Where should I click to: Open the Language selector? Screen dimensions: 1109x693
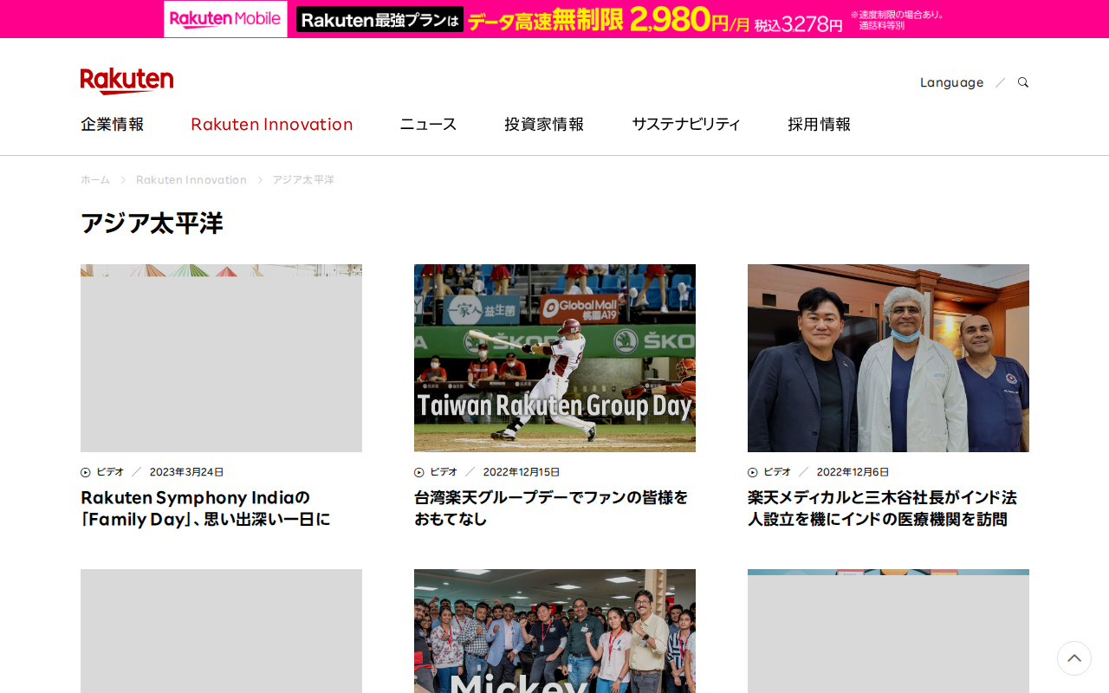951,82
